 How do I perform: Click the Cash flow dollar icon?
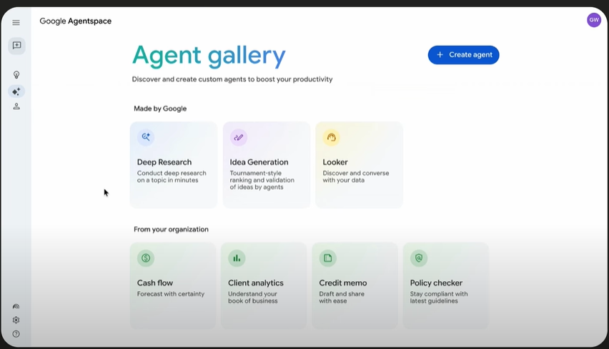click(x=146, y=258)
